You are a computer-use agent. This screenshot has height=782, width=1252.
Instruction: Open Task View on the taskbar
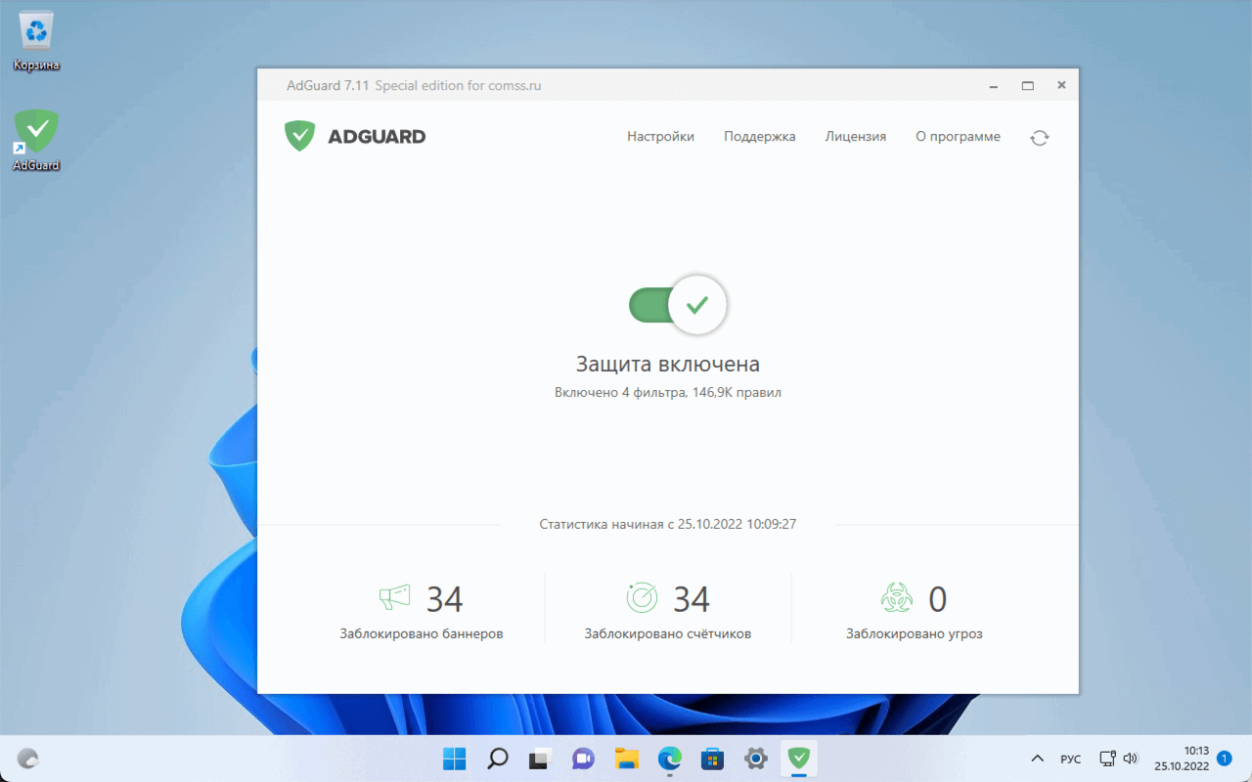tap(541, 758)
